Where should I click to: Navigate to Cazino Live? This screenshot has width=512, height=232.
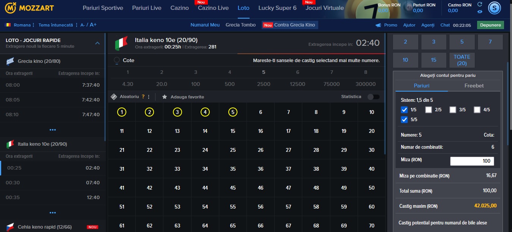pos(213,8)
